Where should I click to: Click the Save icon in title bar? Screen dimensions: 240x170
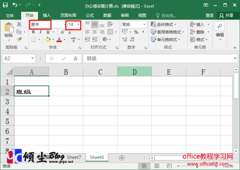pos(6,5)
